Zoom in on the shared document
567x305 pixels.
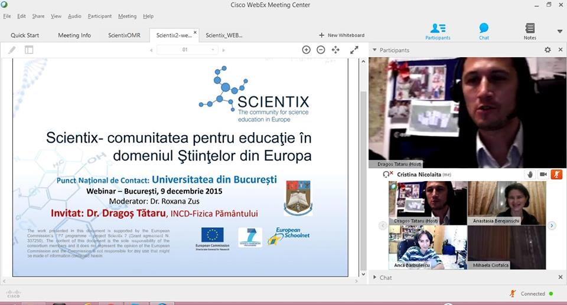click(x=307, y=50)
